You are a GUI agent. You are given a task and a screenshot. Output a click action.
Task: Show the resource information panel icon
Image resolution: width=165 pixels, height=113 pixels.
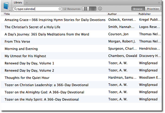[x=100, y=9]
